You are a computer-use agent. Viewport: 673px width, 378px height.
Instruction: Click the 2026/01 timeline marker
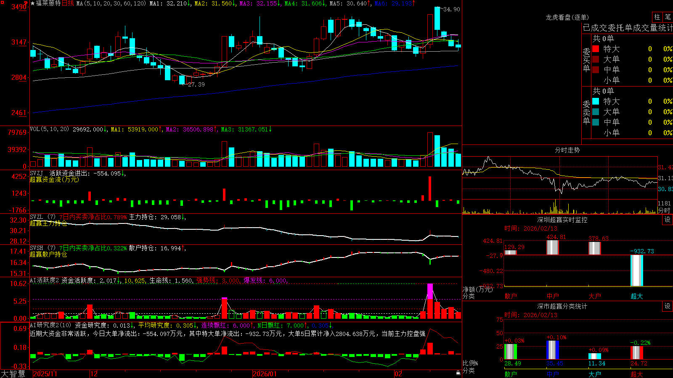[x=265, y=374]
